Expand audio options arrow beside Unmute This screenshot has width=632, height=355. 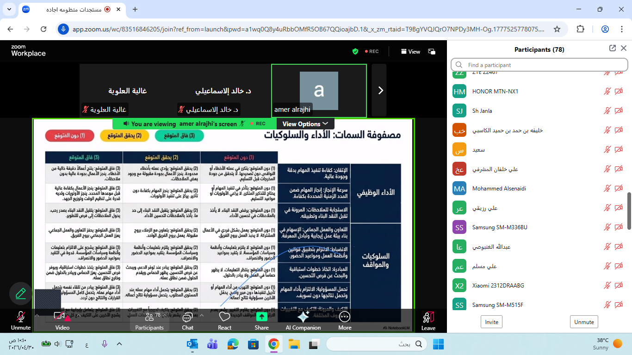37,316
